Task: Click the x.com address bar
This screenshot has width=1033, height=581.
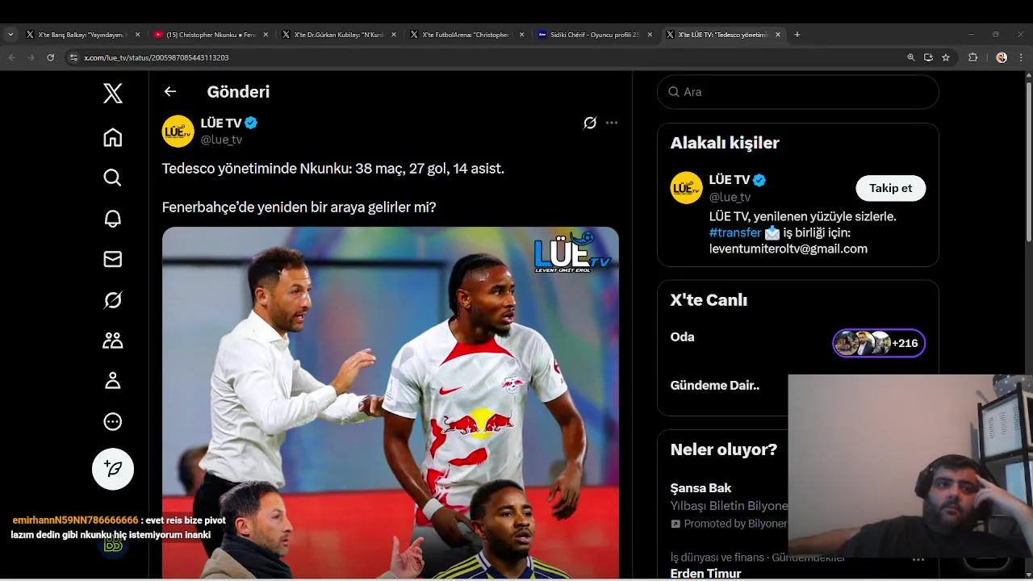Action: click(x=484, y=57)
